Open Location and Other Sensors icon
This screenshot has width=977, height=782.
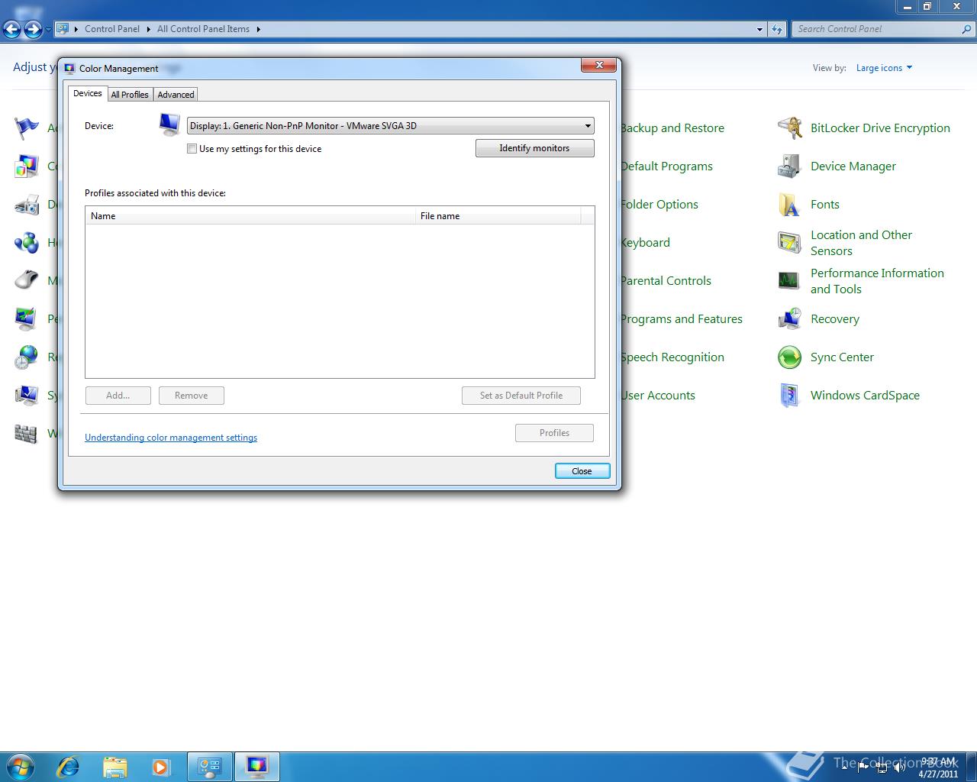pos(789,242)
